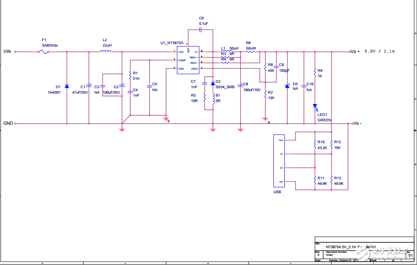
Task: Select the D1 1N4007 diode symbol
Action: (66, 86)
